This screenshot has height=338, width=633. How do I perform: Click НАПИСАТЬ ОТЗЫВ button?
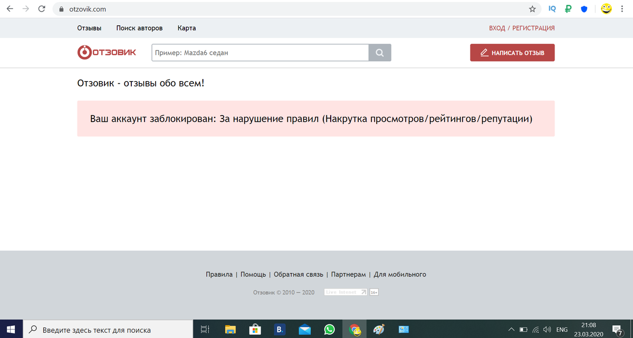click(x=512, y=53)
